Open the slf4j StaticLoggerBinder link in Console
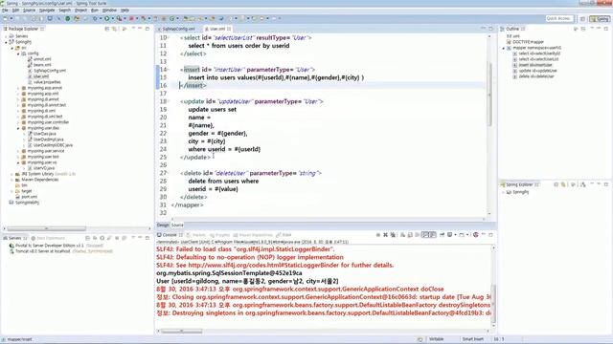Viewport: 613px width, 344px height. [264, 266]
